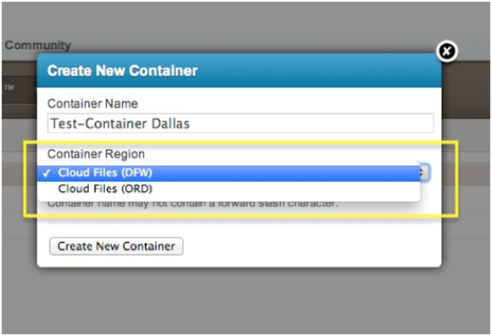Click the dotted separator above the create button
The width and height of the screenshot is (492, 336).
(239, 223)
